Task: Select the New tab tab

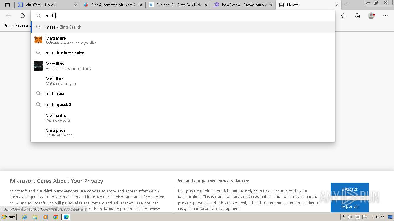Action: 308,5
